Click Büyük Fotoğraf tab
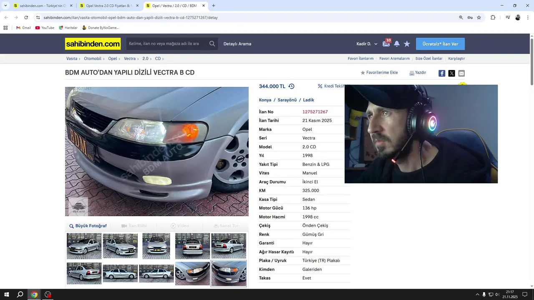The width and height of the screenshot is (534, 300). [x=88, y=226]
